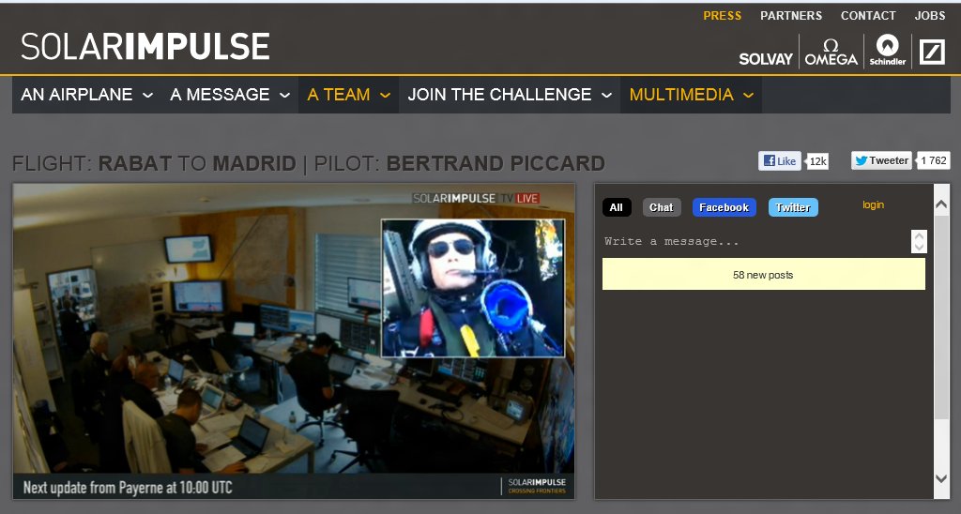Open the Solvay partner logo
Screen dimensions: 961x514
[x=766, y=59]
